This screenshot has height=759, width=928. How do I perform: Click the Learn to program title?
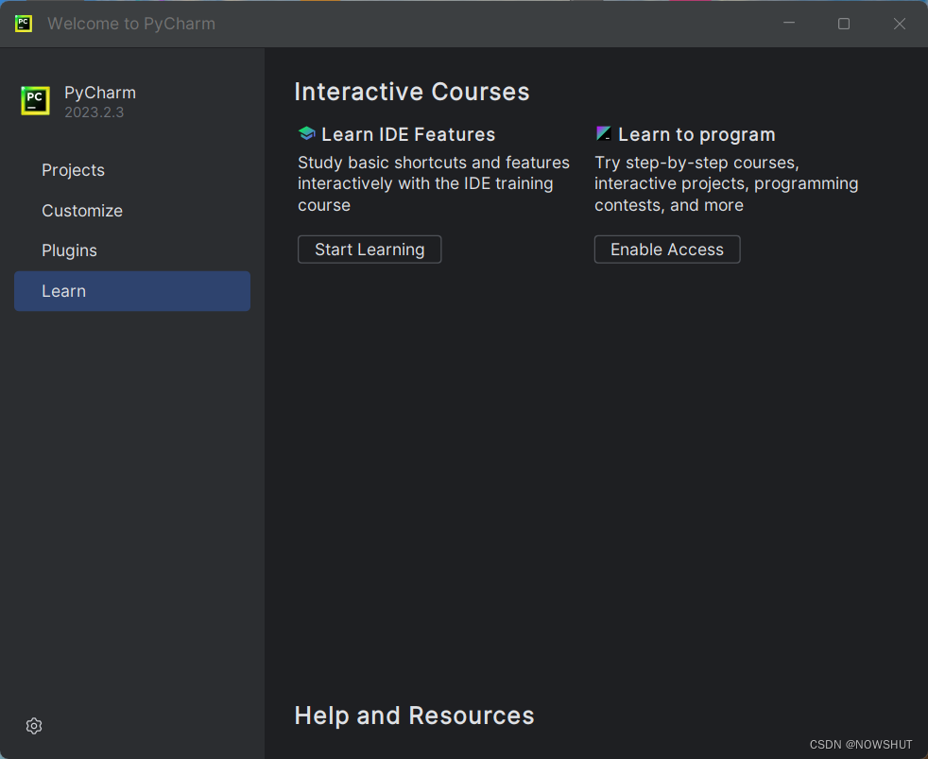(x=696, y=134)
